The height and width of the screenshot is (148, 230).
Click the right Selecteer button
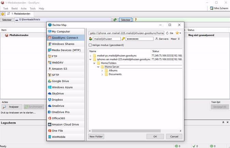pos(126,20)
